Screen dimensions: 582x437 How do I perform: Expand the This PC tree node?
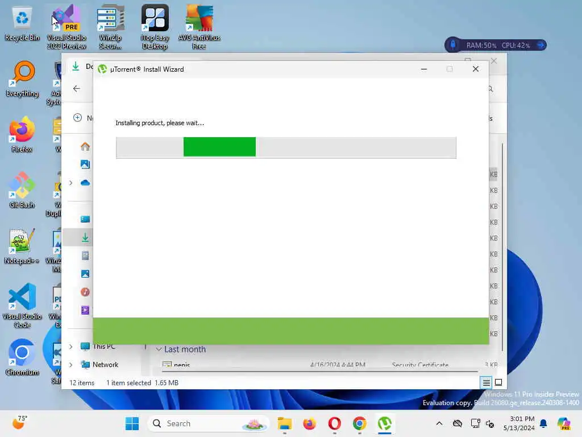point(70,347)
